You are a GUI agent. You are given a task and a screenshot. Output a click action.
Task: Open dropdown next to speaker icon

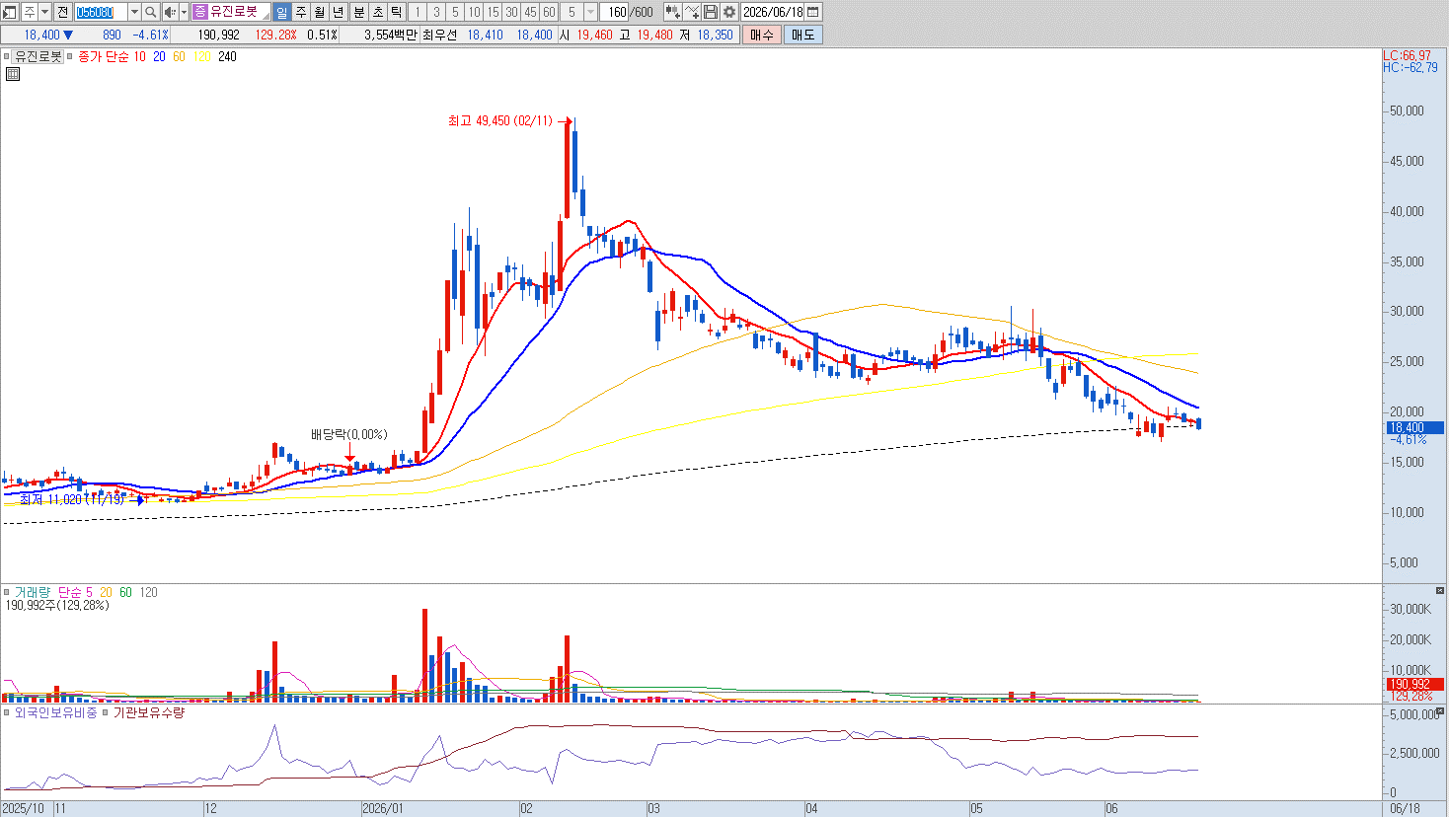pos(184,12)
